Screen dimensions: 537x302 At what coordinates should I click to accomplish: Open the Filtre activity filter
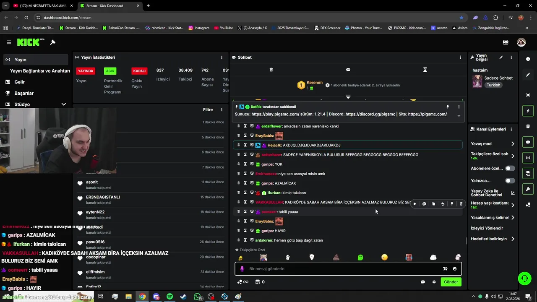coord(208,110)
